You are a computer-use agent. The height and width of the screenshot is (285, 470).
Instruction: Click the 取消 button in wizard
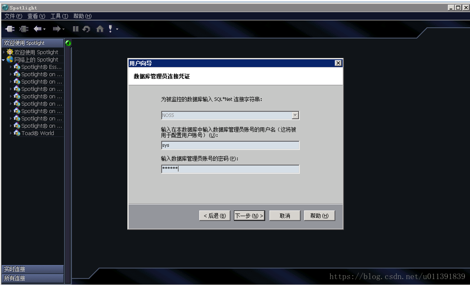285,215
